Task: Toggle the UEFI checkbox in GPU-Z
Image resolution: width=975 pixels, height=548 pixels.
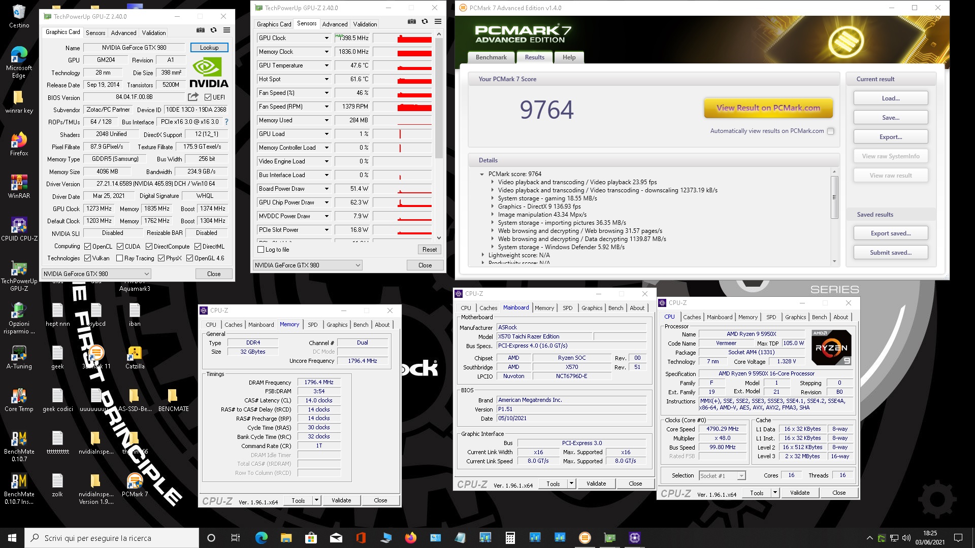Action: pos(208,97)
